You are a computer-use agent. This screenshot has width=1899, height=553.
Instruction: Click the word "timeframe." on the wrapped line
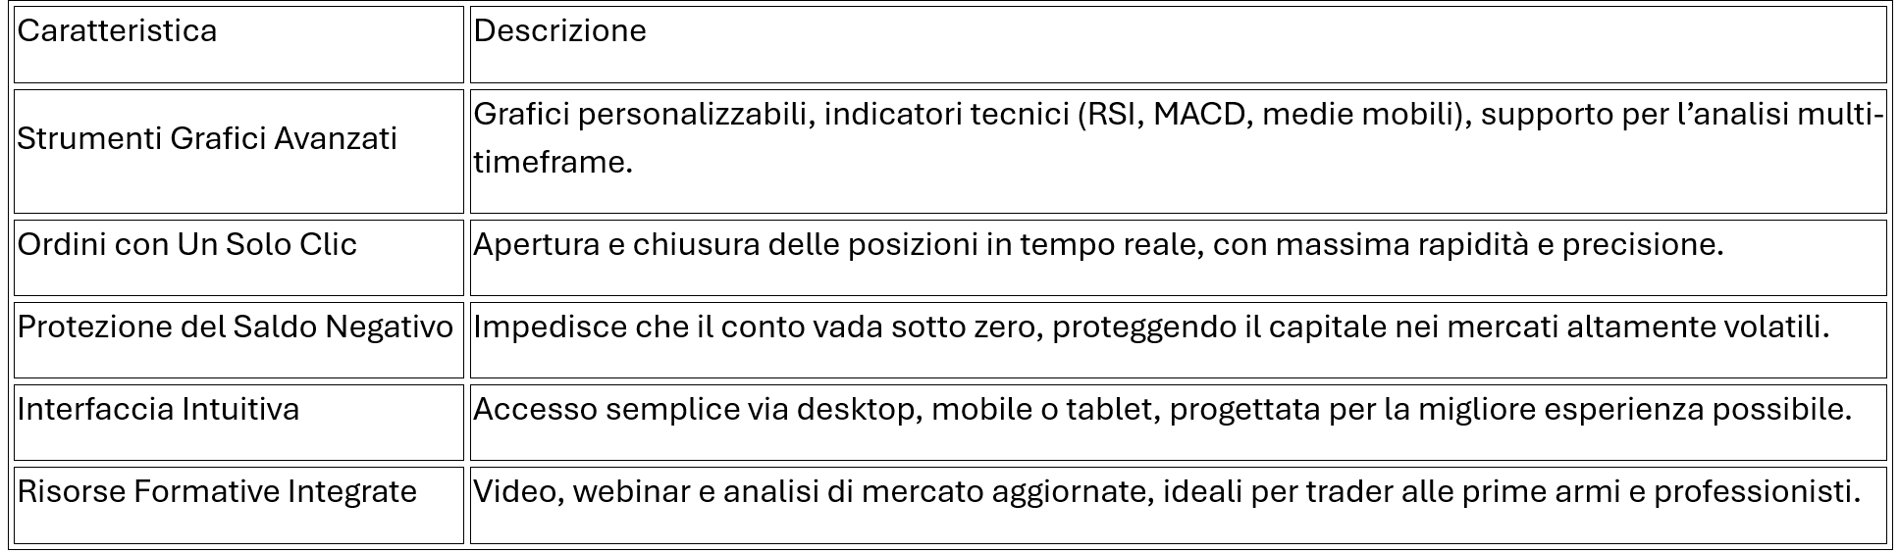553,163
